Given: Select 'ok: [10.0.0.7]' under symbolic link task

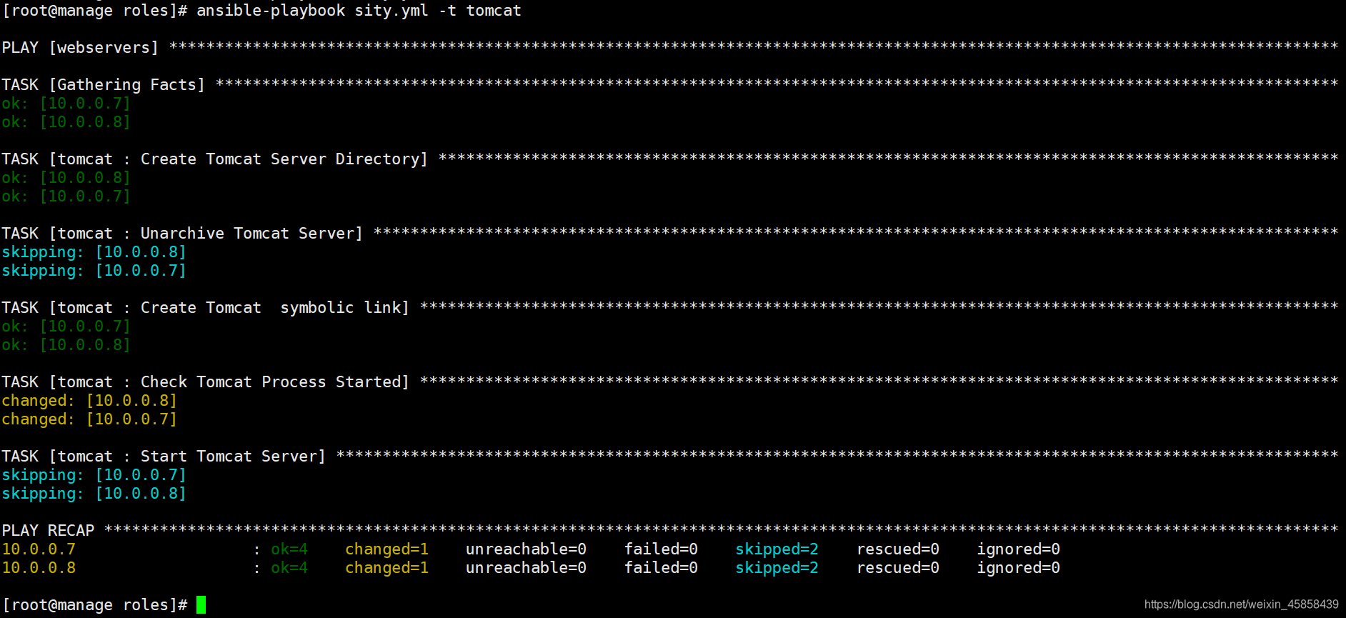Looking at the screenshot, I should pos(66,327).
